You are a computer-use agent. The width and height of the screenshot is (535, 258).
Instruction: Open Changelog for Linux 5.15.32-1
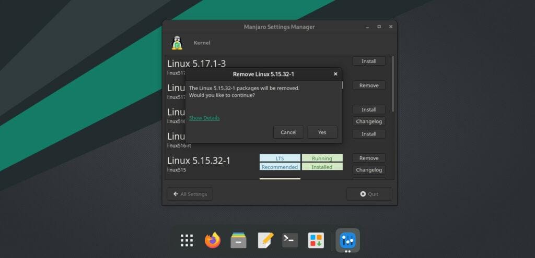[369, 169]
